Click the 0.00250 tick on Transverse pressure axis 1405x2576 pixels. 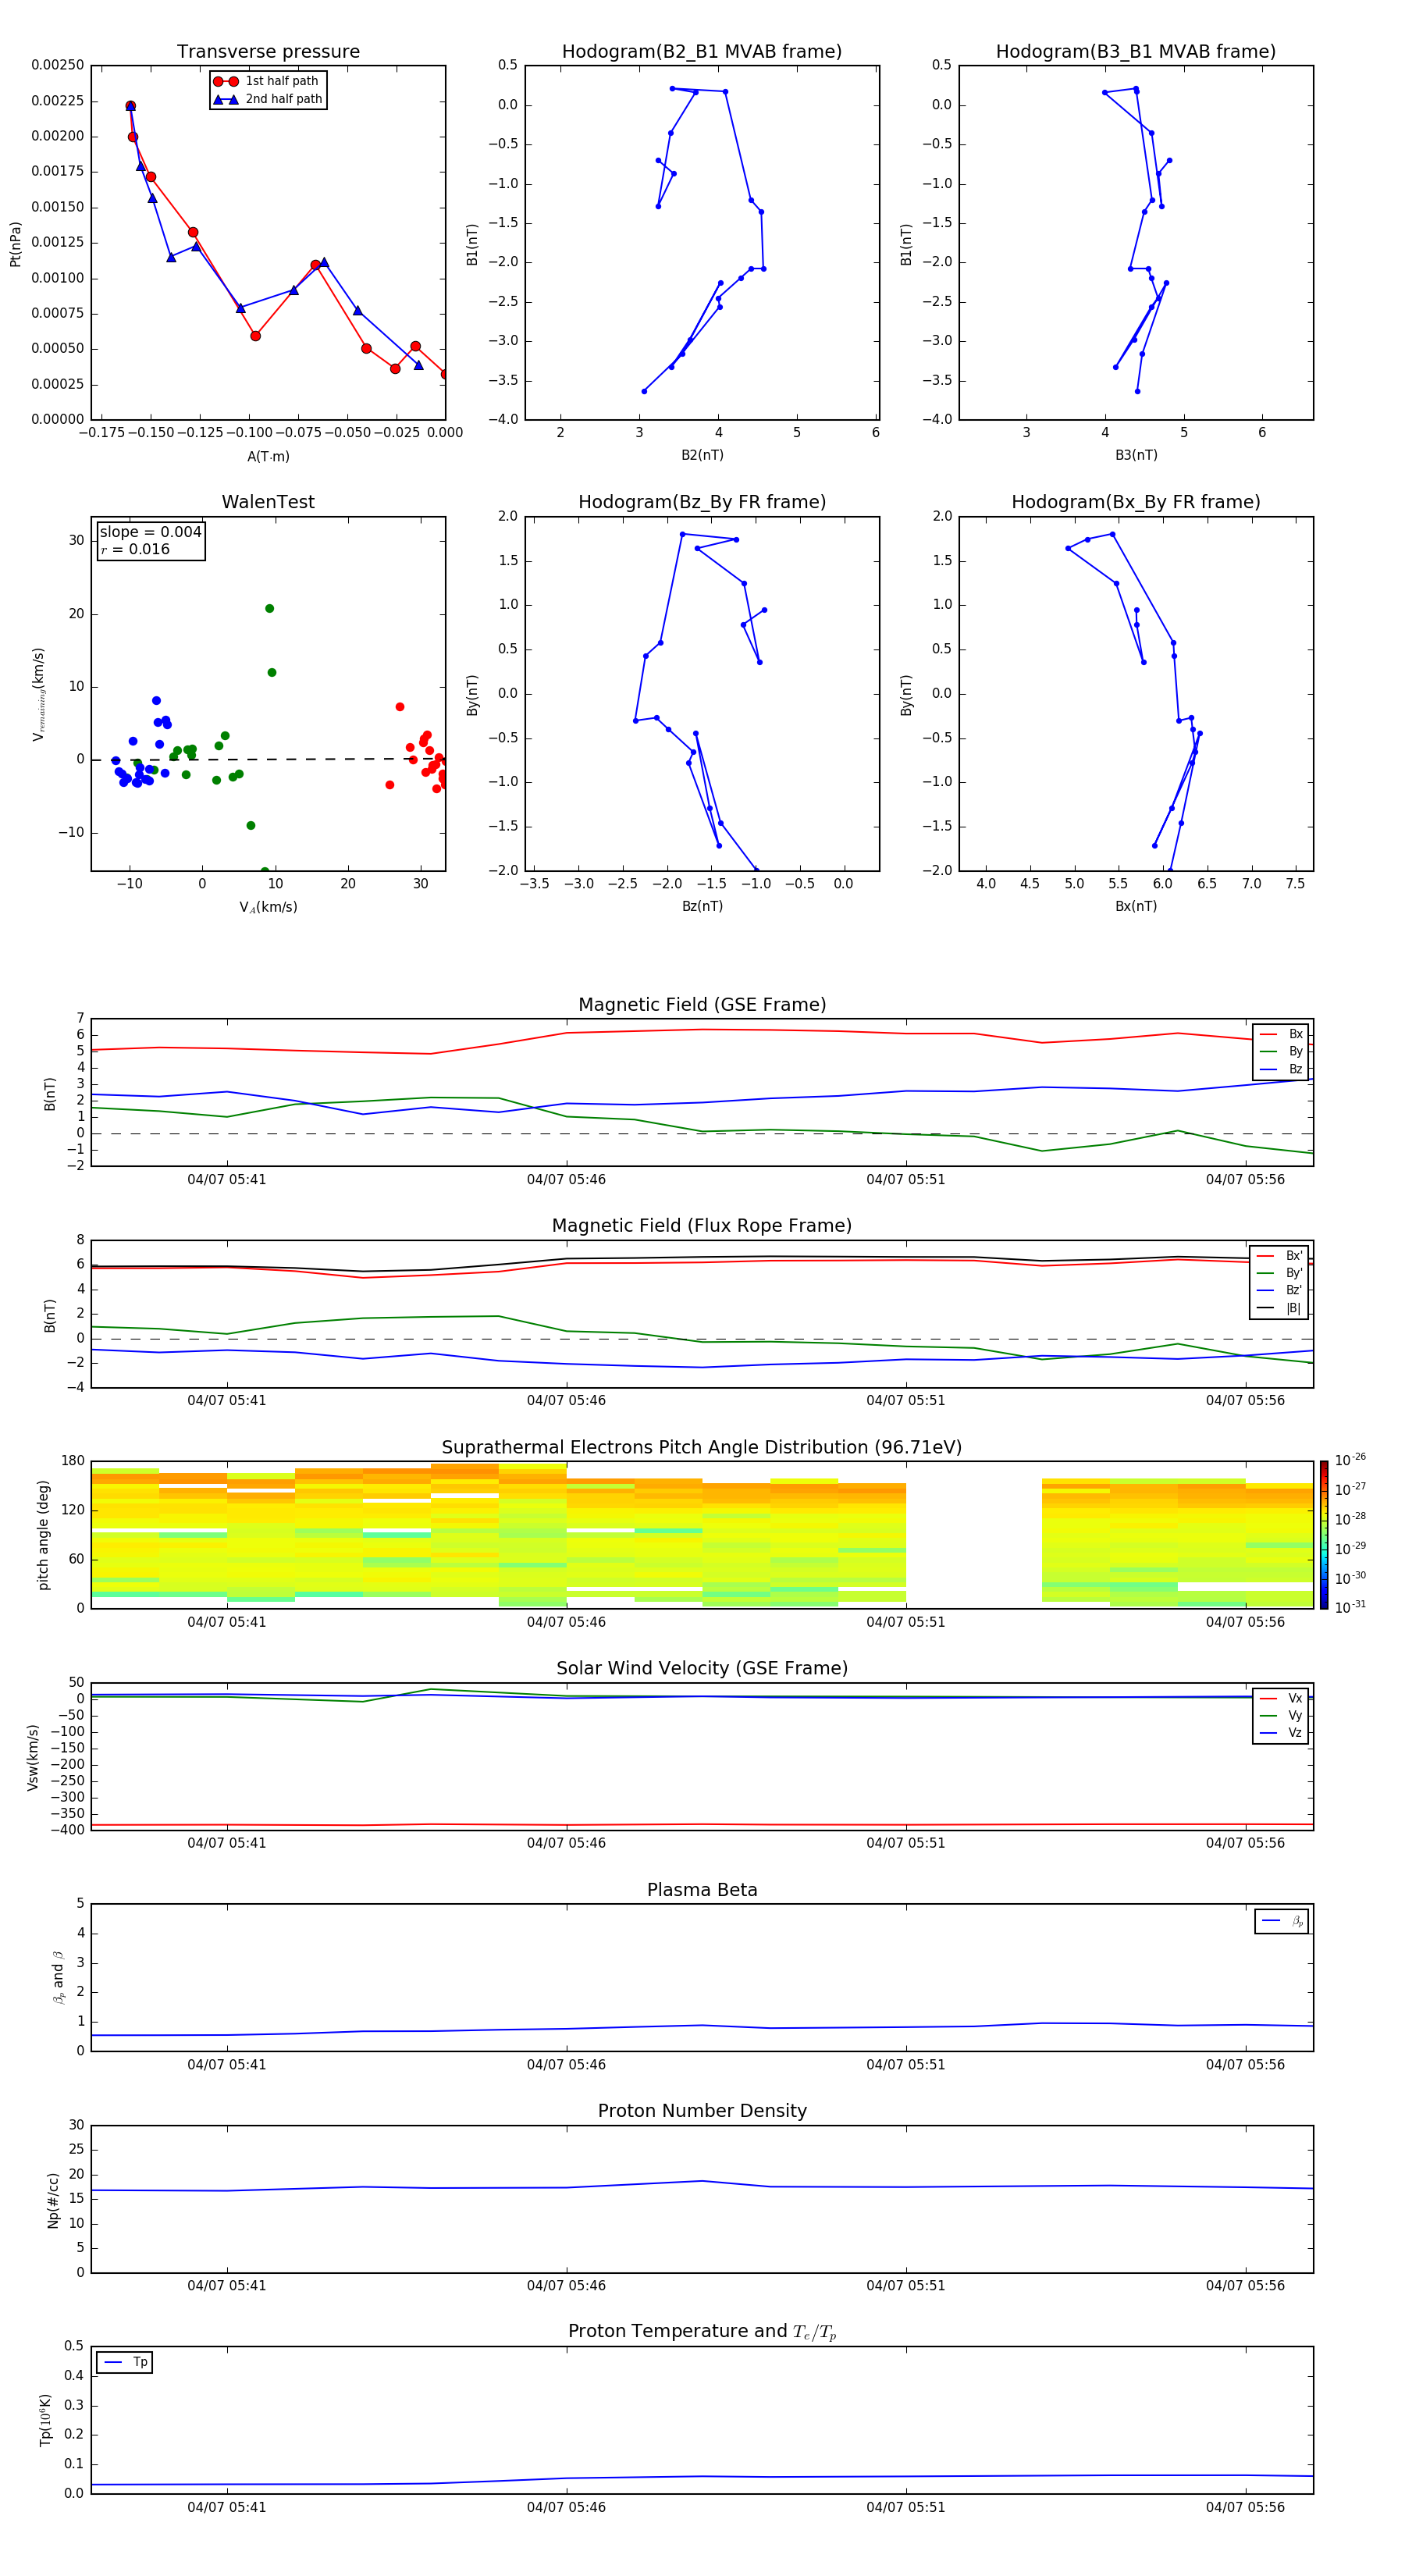click(x=58, y=65)
